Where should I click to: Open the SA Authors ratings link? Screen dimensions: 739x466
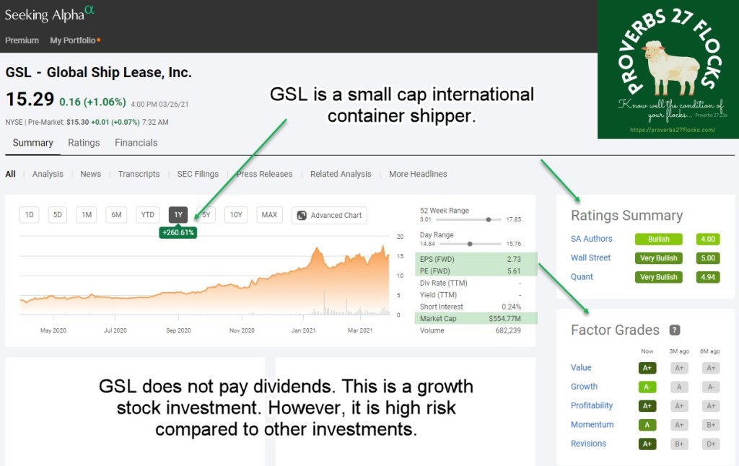click(x=591, y=239)
